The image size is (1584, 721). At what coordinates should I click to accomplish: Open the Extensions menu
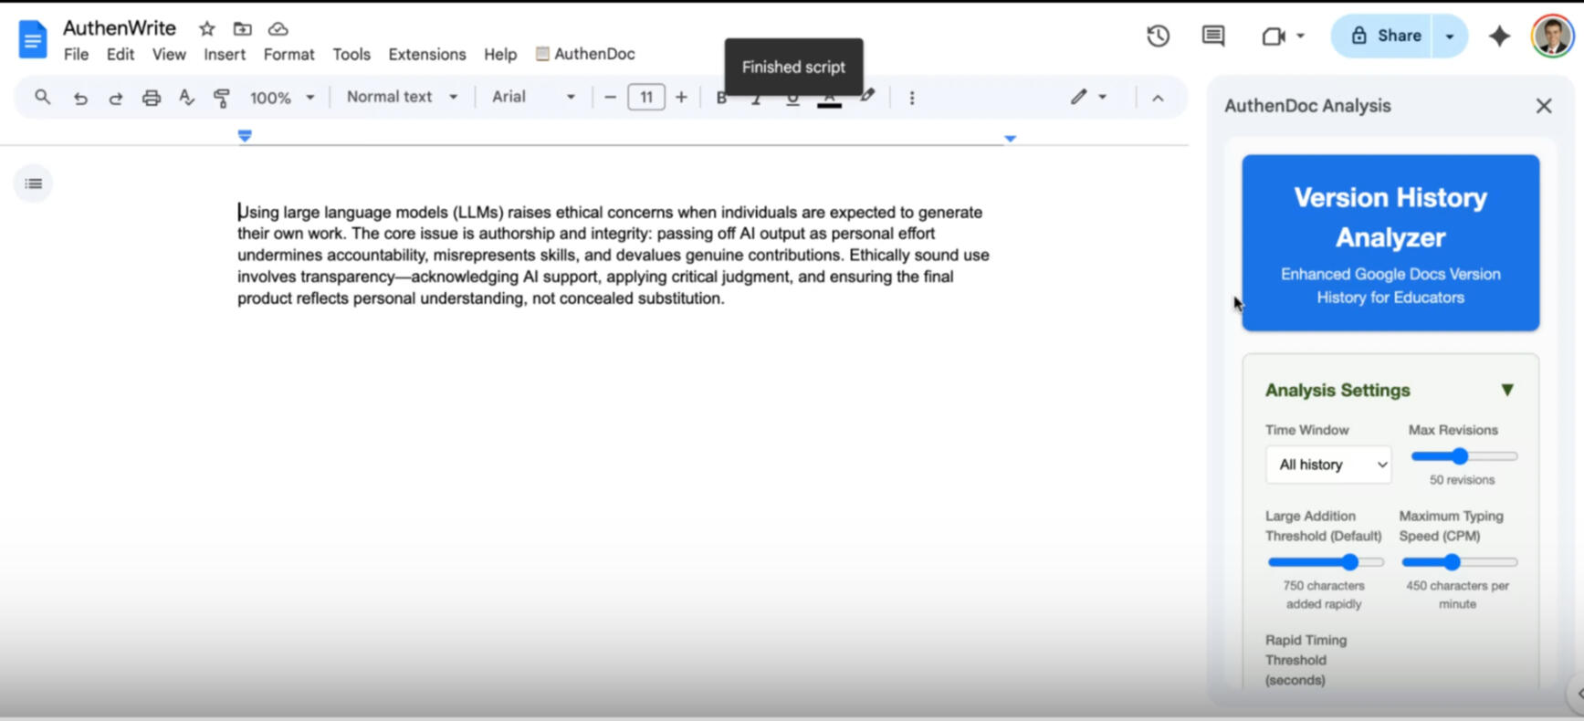pyautogui.click(x=426, y=54)
